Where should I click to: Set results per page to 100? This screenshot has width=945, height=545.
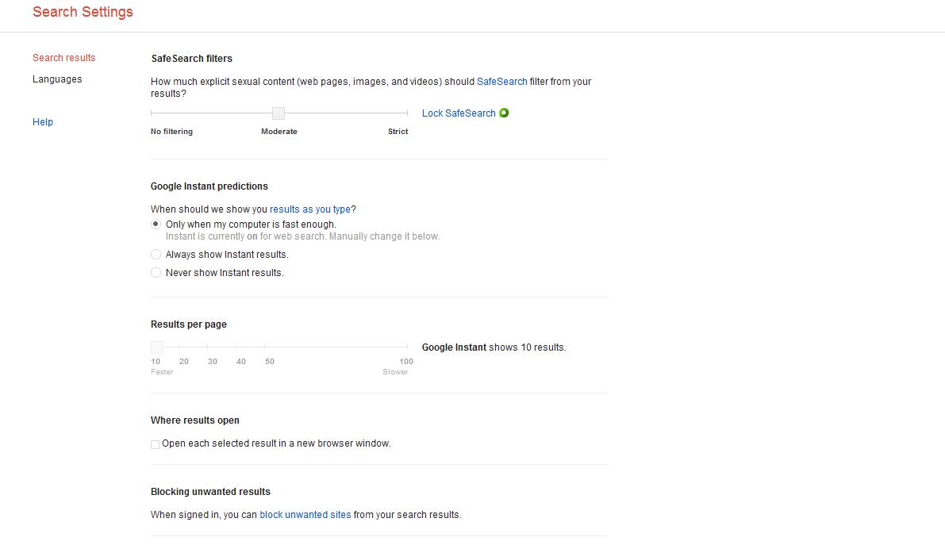[x=407, y=347]
